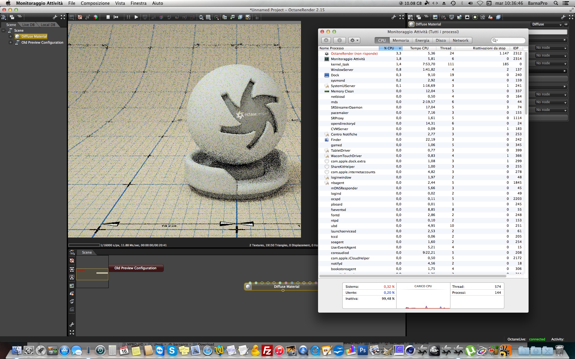
Task: Switch to the Memoria tab
Action: point(400,40)
